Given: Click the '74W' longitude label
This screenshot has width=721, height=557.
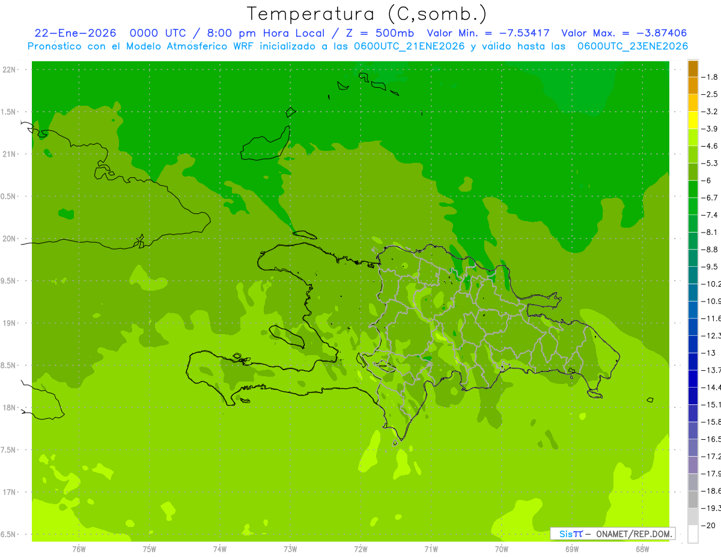Looking at the screenshot, I should (x=220, y=549).
